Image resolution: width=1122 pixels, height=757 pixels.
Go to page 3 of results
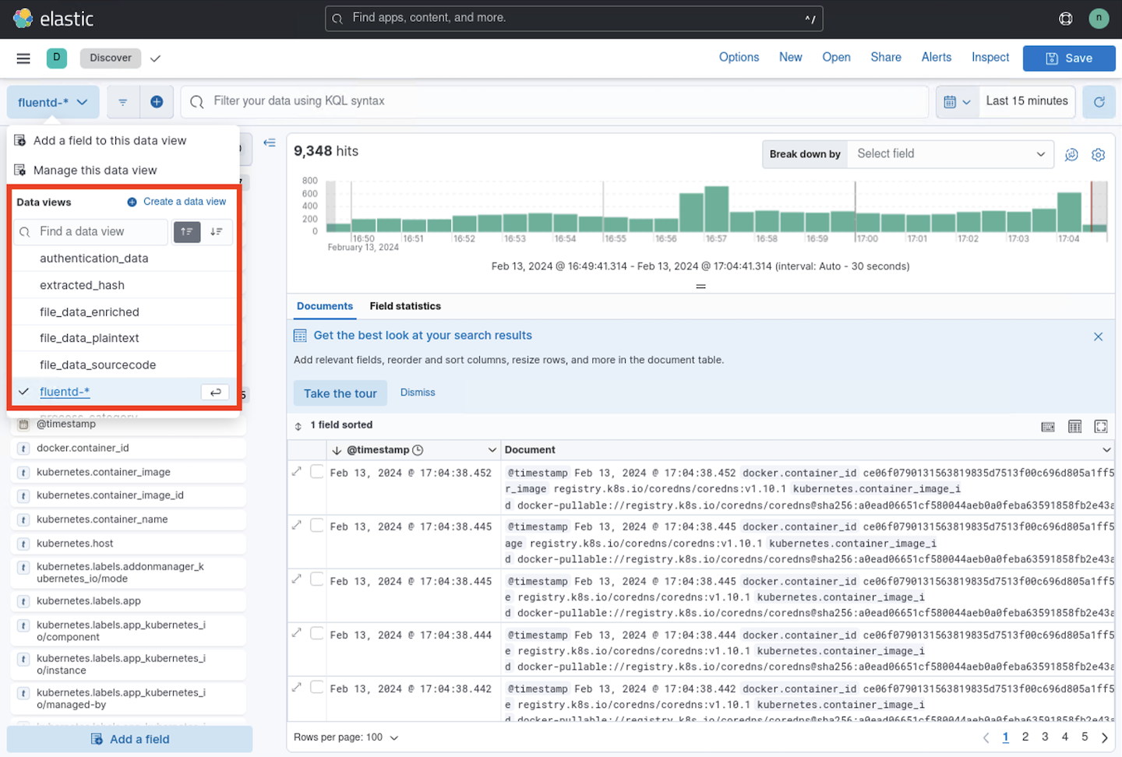[x=1045, y=737]
